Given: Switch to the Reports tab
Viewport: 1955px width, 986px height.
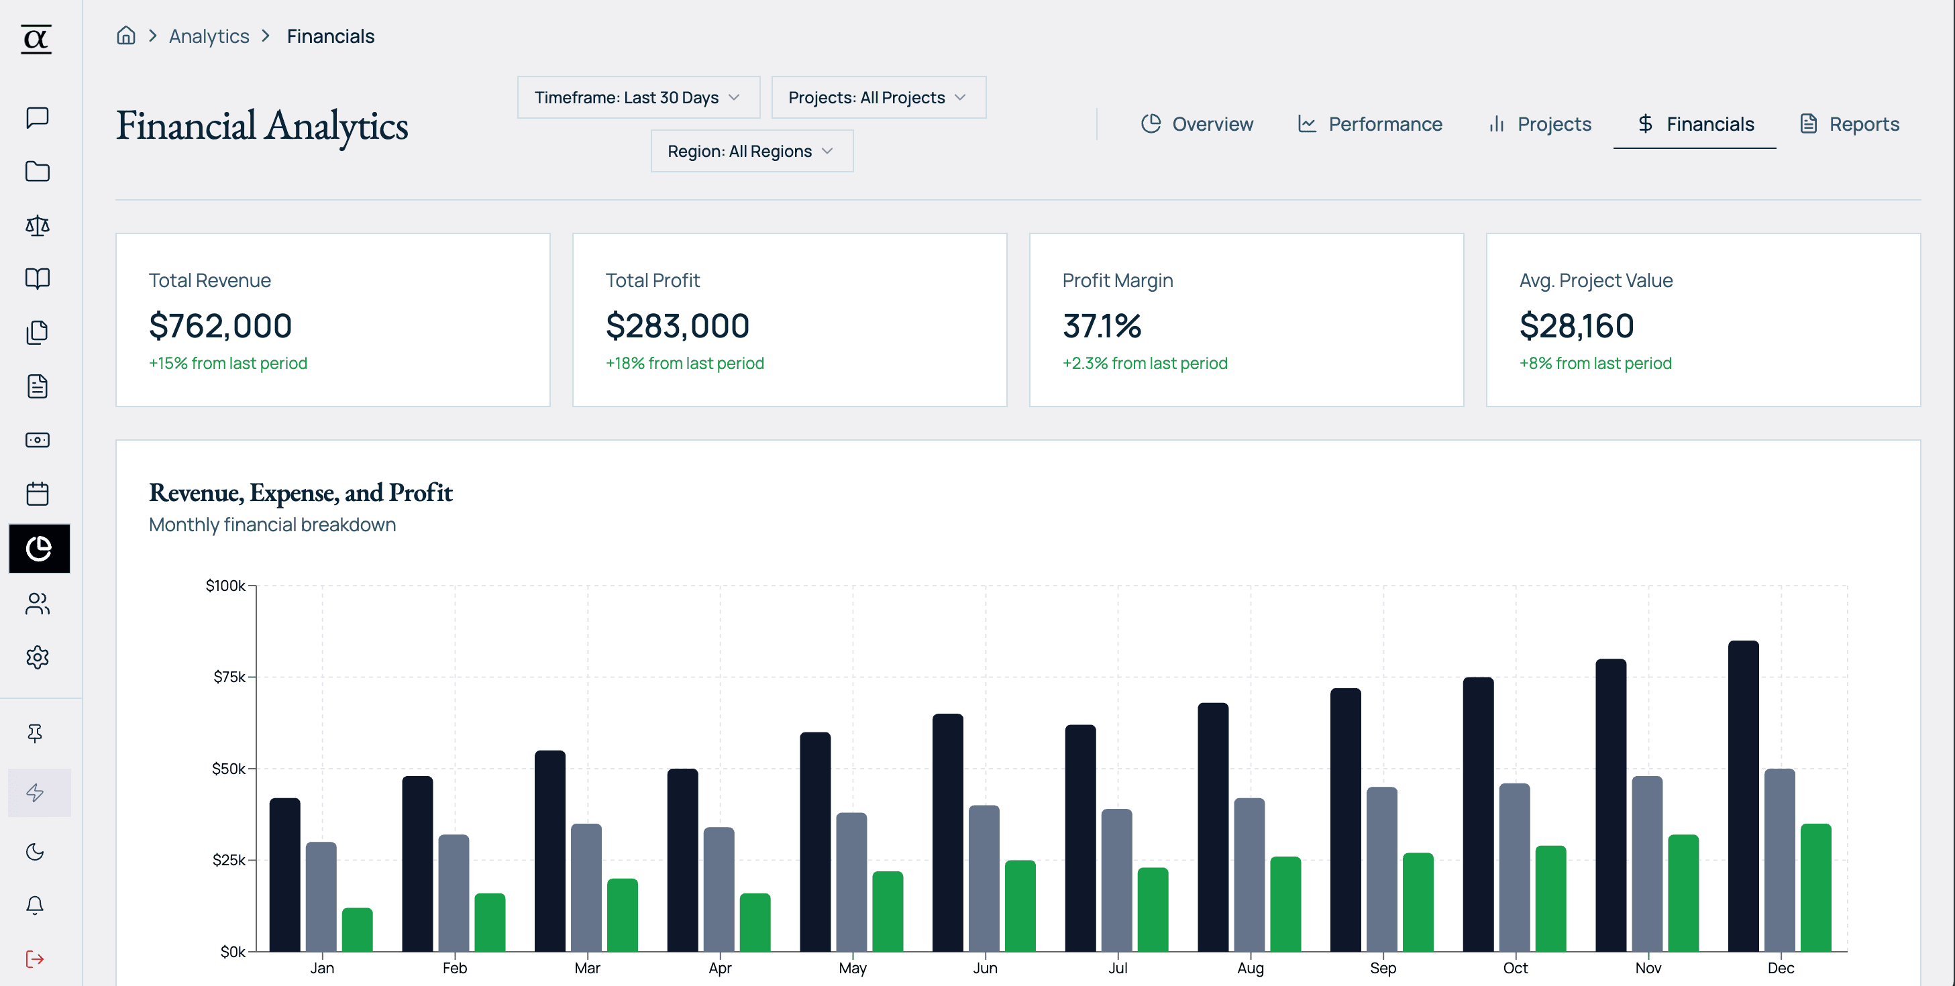Looking at the screenshot, I should pyautogui.click(x=1850, y=123).
